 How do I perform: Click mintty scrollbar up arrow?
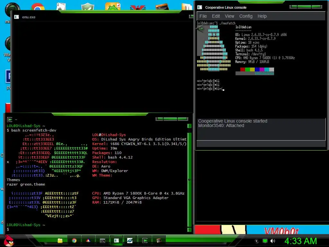coord(189,126)
